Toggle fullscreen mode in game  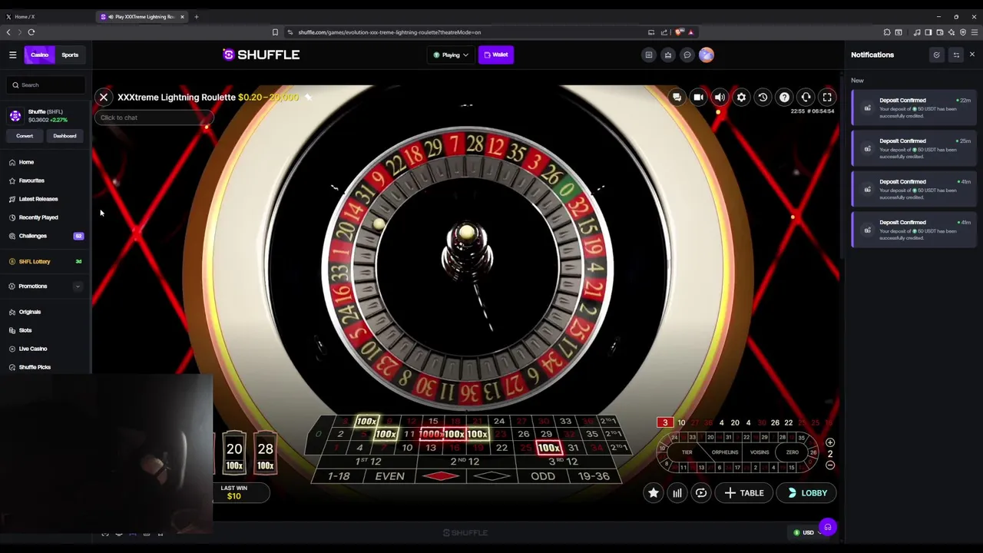point(827,98)
